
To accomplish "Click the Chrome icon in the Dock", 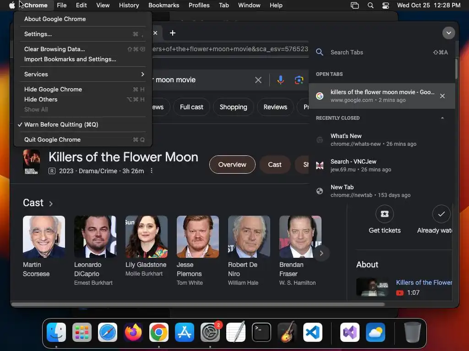I will coord(159,332).
